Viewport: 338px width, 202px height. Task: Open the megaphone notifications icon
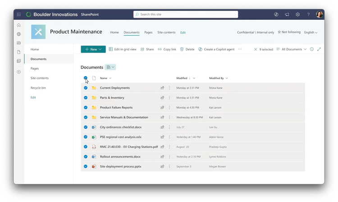coord(287,14)
